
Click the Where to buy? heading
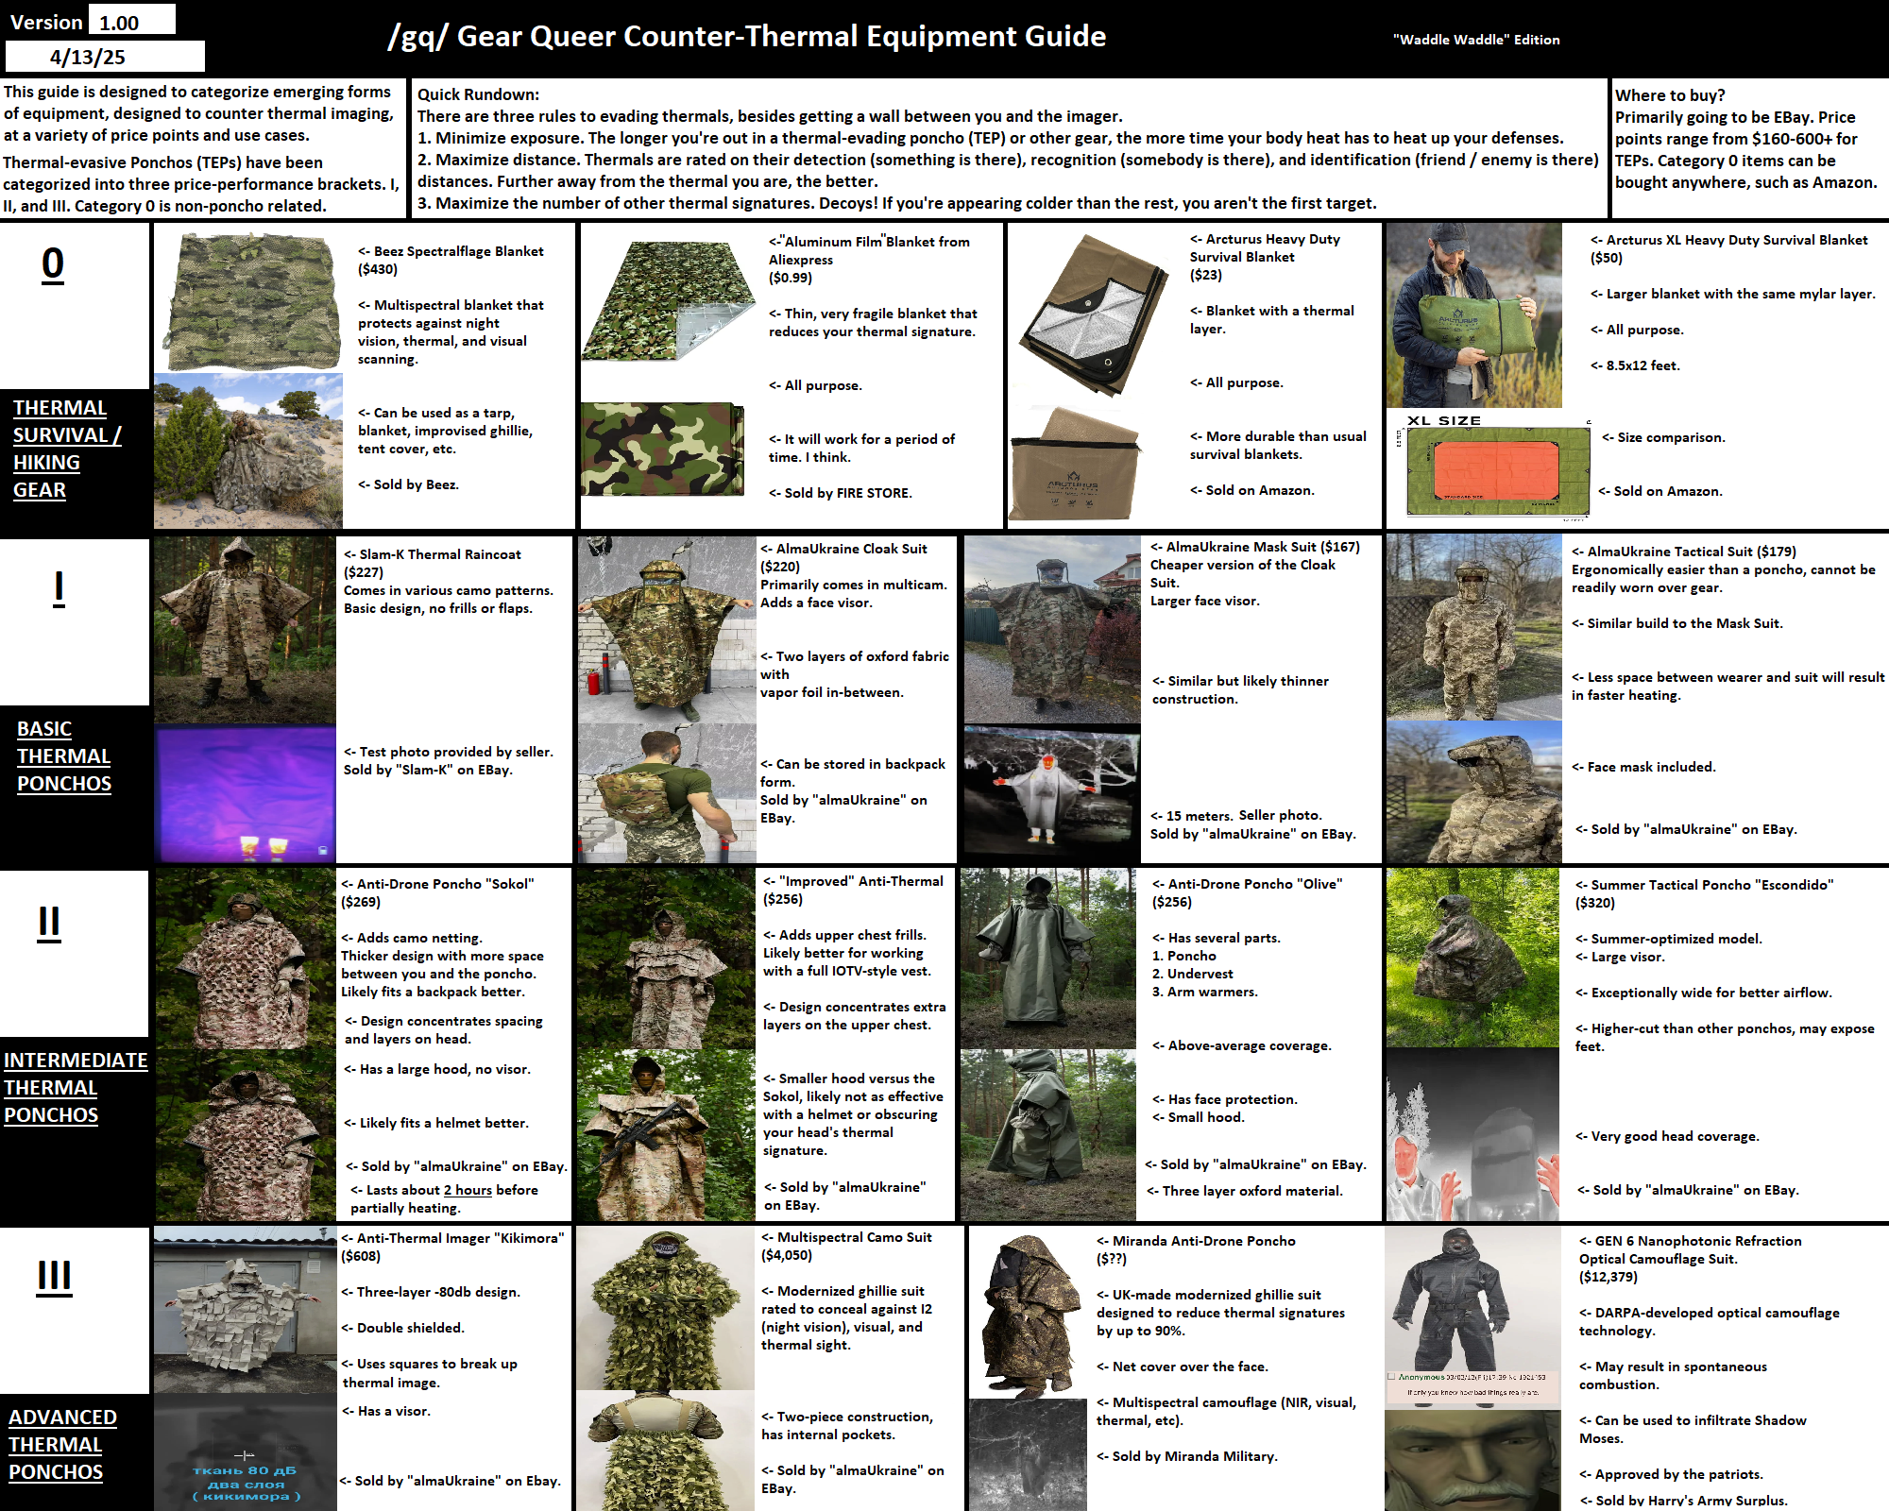click(x=1670, y=95)
